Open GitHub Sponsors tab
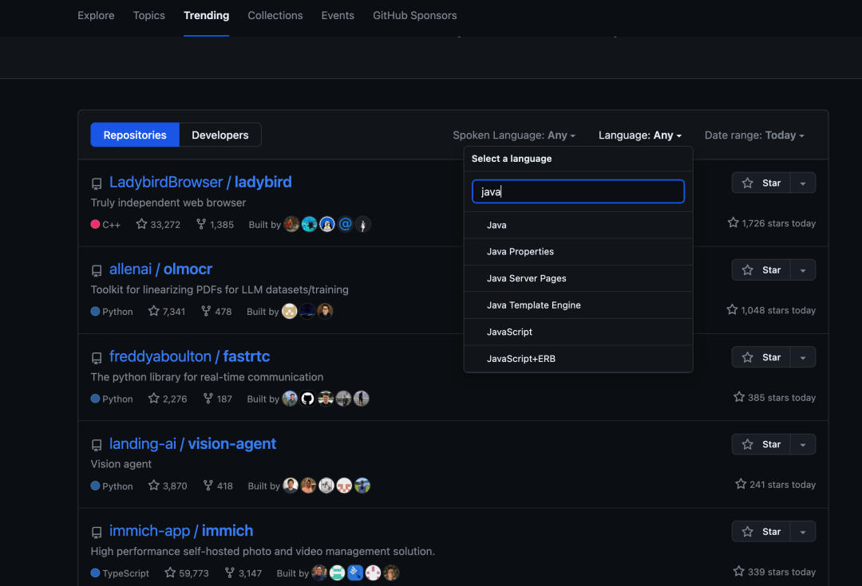The height and width of the screenshot is (586, 862). click(414, 15)
